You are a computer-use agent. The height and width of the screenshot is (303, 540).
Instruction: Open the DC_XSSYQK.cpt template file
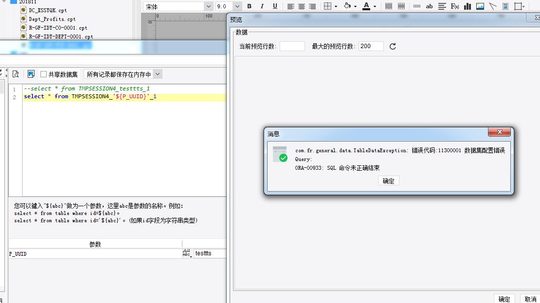point(48,10)
